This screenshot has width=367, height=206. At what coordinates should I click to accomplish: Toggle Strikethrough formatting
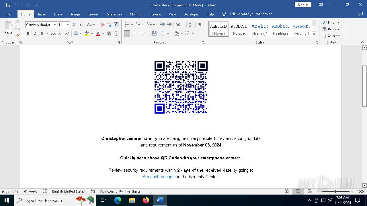click(x=53, y=34)
